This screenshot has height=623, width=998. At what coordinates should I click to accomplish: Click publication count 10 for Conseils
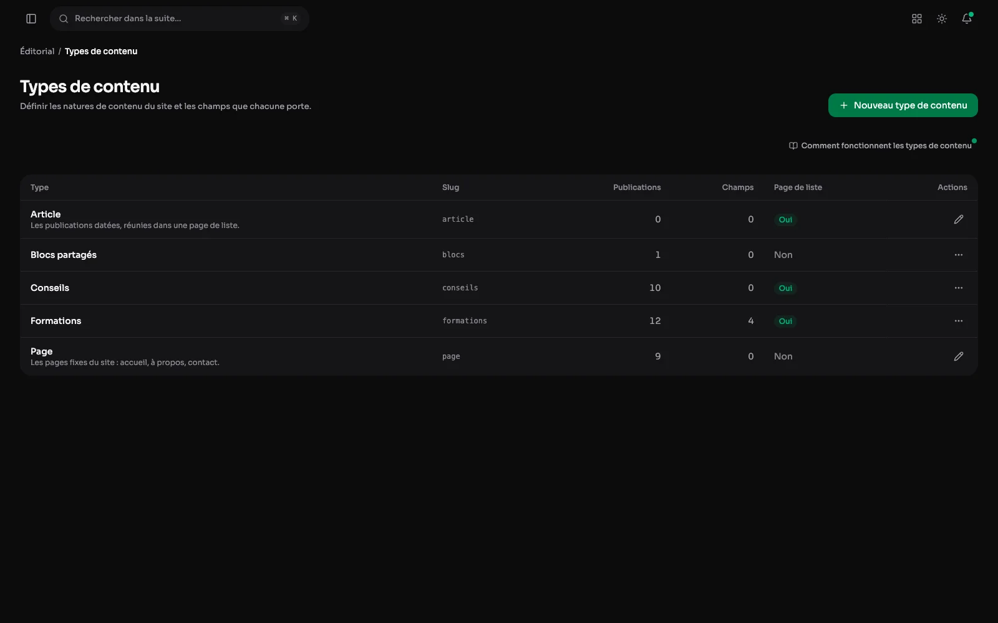coord(655,288)
